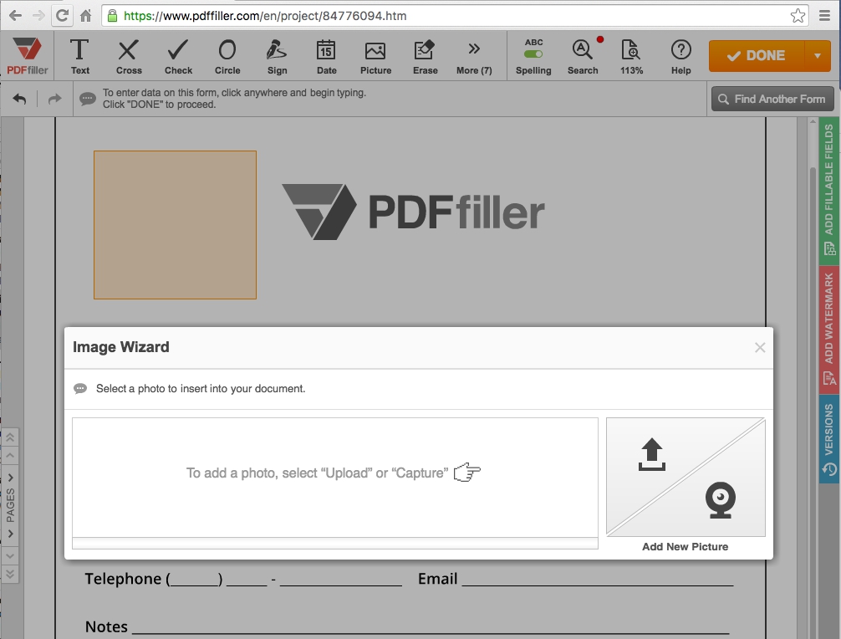
Task: Select the Circle tool
Action: click(x=227, y=56)
